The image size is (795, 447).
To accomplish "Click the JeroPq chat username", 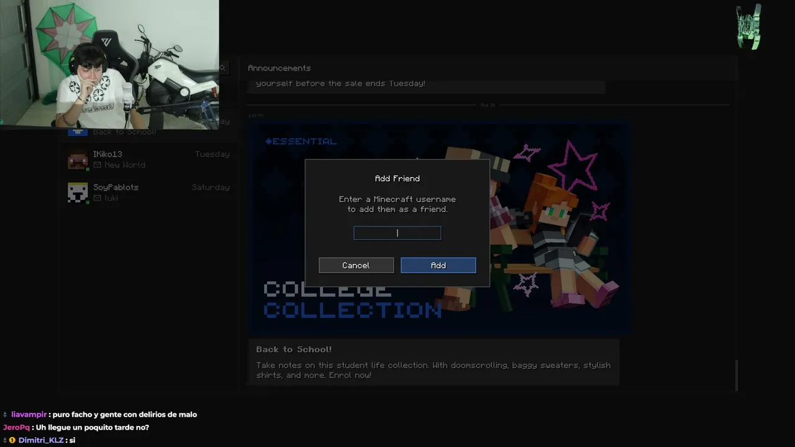I will tap(16, 428).
